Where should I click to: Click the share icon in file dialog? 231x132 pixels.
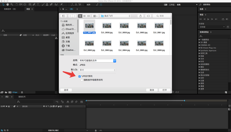(141, 16)
